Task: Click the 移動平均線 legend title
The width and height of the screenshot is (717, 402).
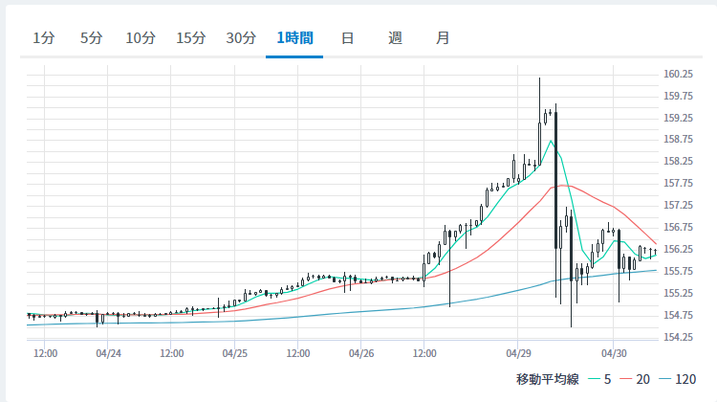Action: click(548, 379)
